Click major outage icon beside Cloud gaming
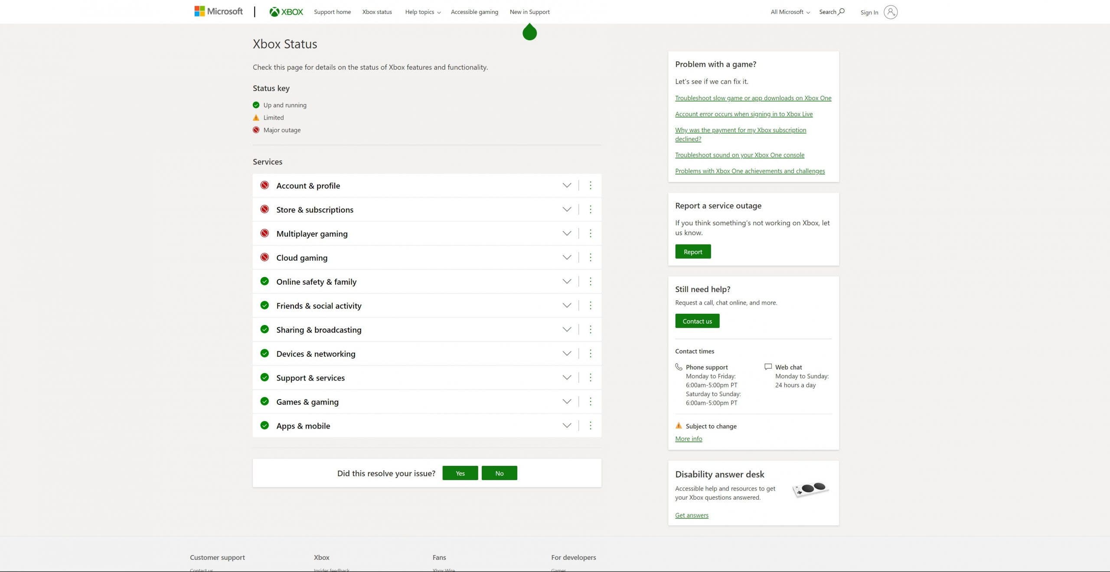Viewport: 1110px width, 572px height. coord(264,257)
